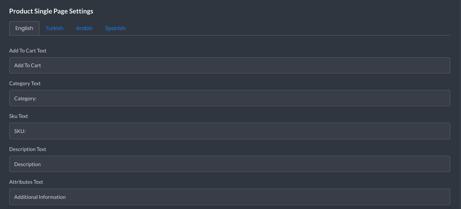Click into the Description Text field
The image size is (461, 209).
click(x=230, y=164)
